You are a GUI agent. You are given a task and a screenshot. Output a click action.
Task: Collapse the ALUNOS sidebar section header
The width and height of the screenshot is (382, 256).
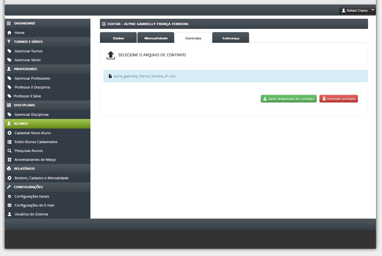click(x=48, y=124)
